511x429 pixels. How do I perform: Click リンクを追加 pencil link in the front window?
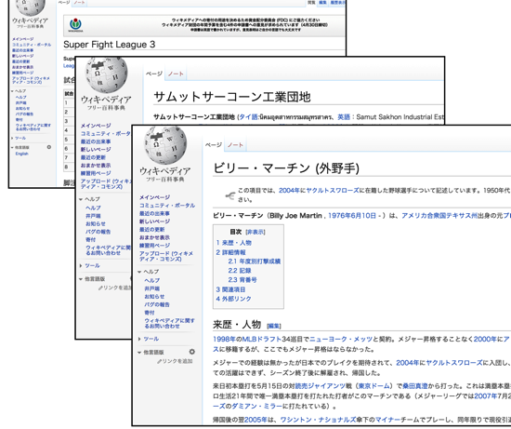(x=175, y=361)
